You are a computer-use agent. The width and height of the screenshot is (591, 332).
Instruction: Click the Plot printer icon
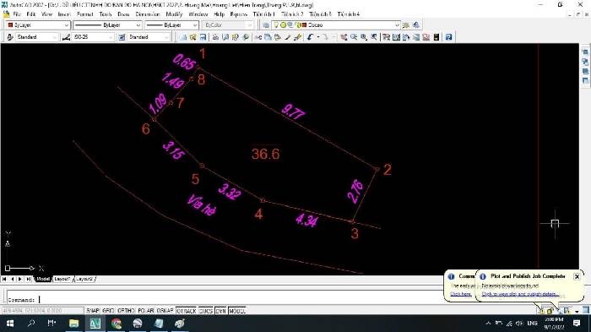pyautogui.click(x=215, y=37)
